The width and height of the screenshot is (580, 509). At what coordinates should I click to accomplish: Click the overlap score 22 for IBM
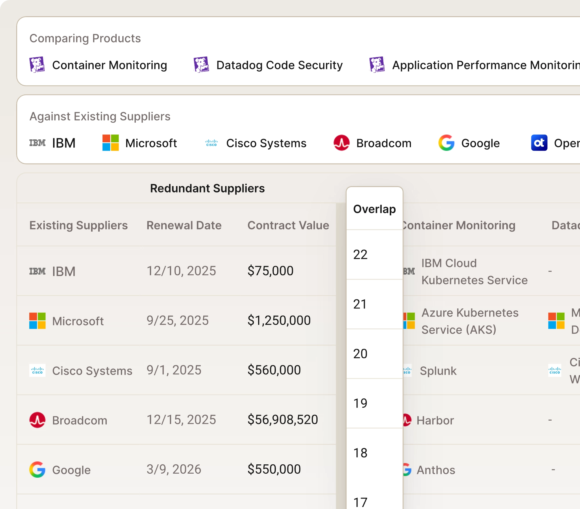(x=360, y=254)
